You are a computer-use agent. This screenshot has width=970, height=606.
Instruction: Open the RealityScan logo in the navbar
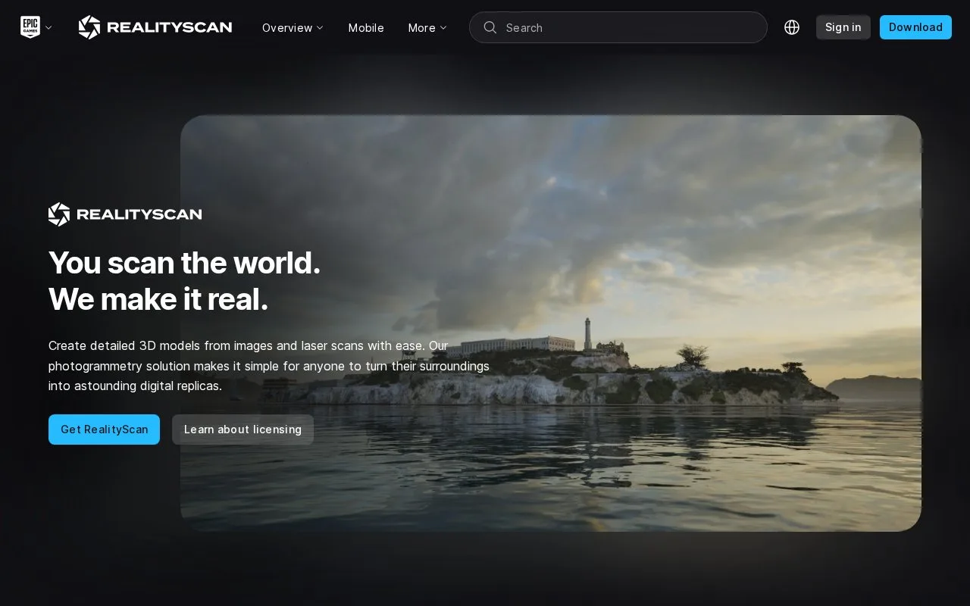[155, 27]
